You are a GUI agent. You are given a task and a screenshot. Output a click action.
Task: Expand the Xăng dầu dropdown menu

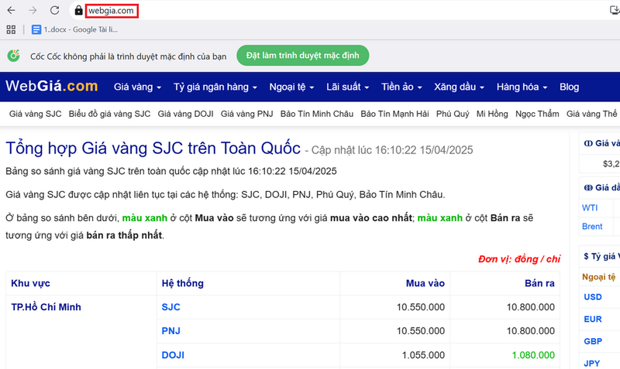(459, 87)
